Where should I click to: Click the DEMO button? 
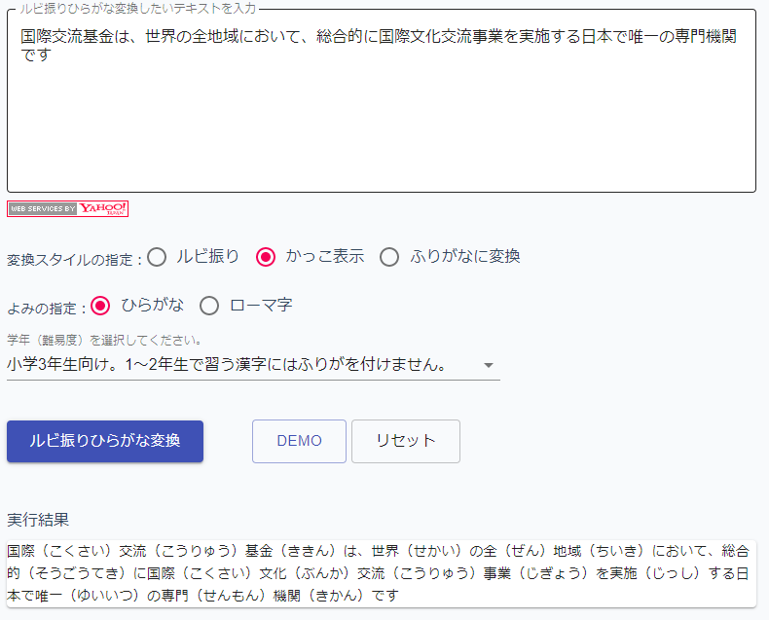coord(299,441)
